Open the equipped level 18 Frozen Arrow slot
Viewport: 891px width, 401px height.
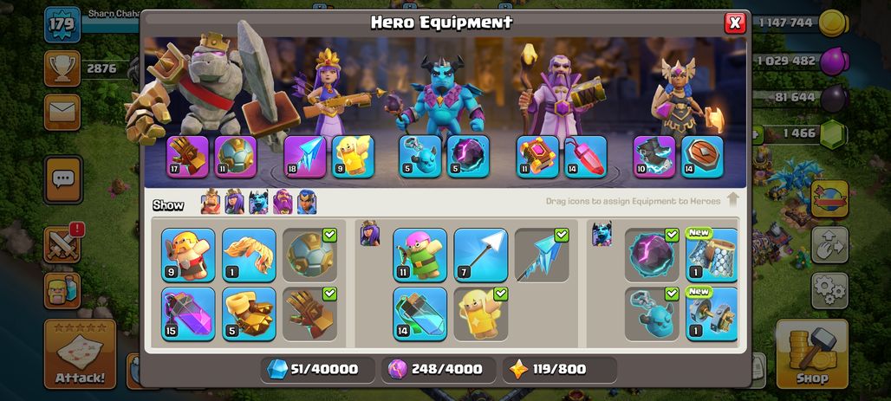pos(305,156)
